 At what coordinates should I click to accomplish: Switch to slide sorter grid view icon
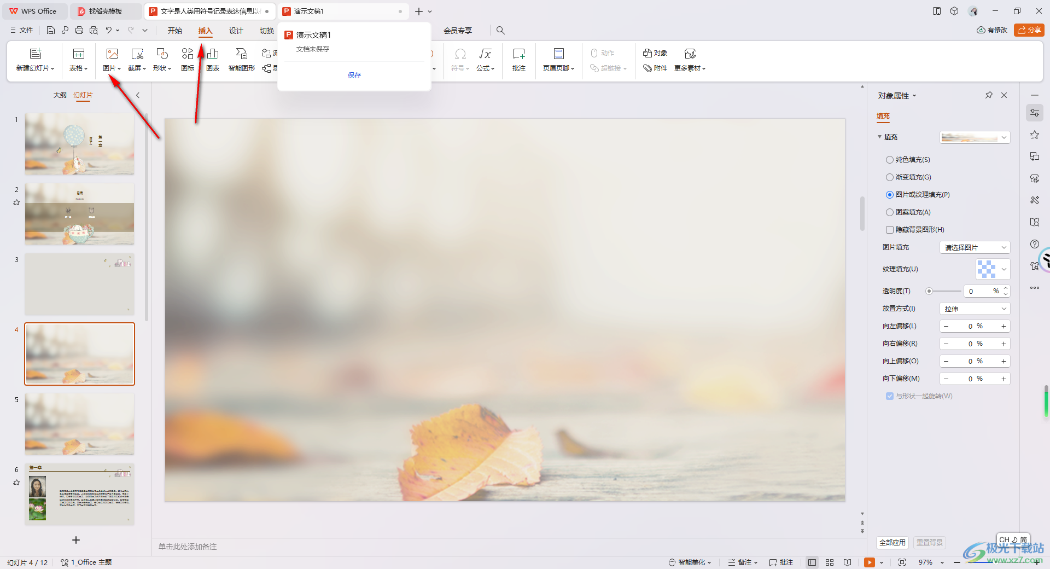coord(830,562)
